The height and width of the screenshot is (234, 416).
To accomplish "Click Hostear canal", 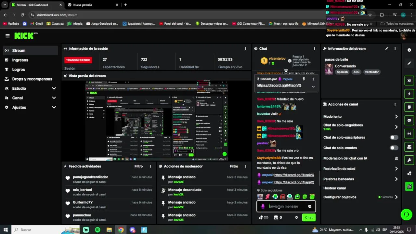I will [334, 188].
